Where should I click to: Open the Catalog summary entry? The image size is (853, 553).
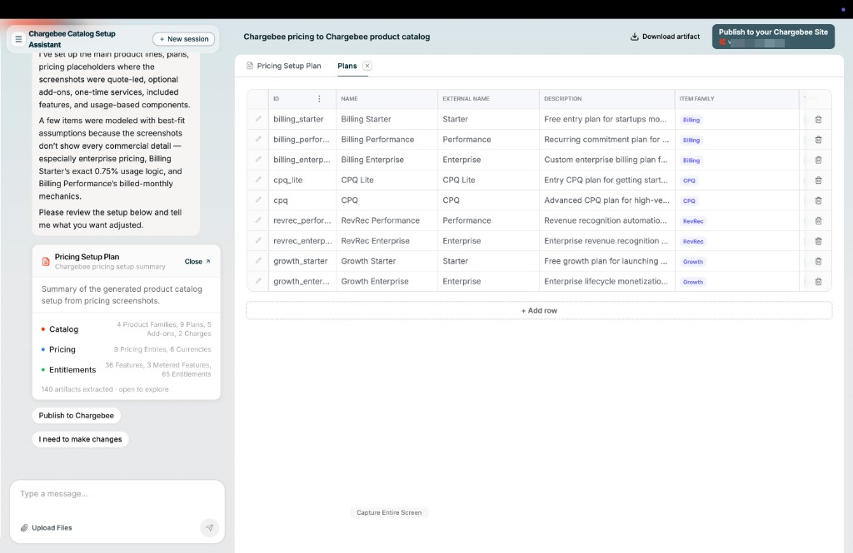coord(127,329)
